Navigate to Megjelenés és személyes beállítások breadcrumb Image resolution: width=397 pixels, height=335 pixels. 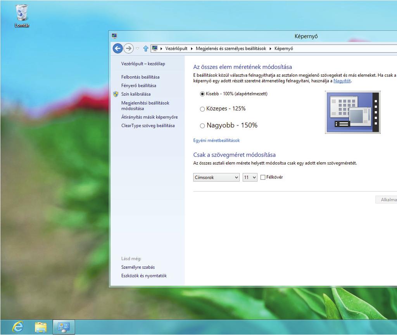point(231,48)
